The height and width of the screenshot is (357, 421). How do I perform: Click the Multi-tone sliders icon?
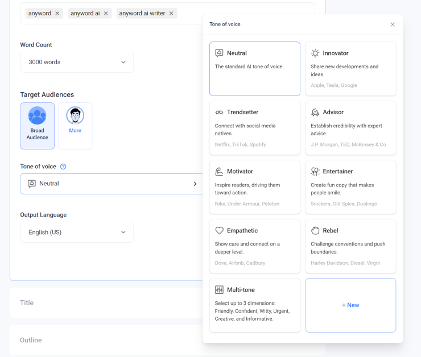pyautogui.click(x=219, y=290)
